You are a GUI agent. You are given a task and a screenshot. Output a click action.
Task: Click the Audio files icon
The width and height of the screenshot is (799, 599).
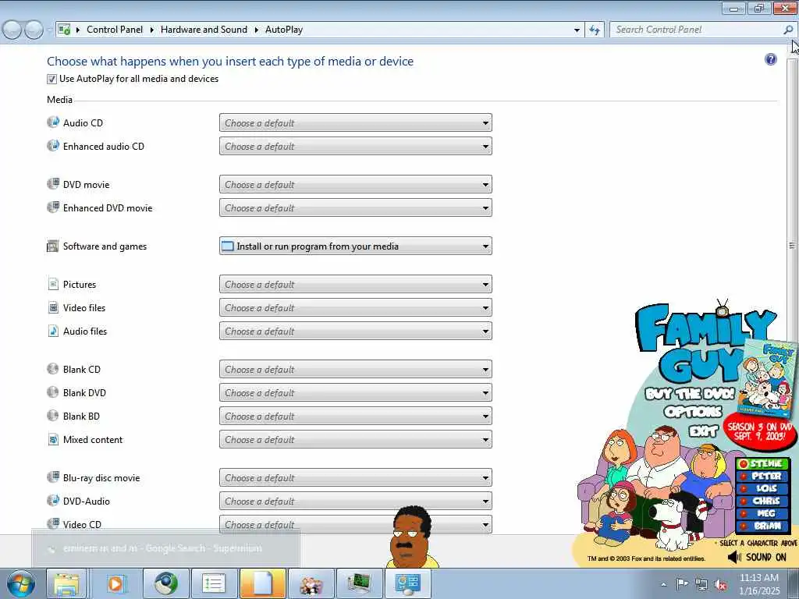point(53,331)
